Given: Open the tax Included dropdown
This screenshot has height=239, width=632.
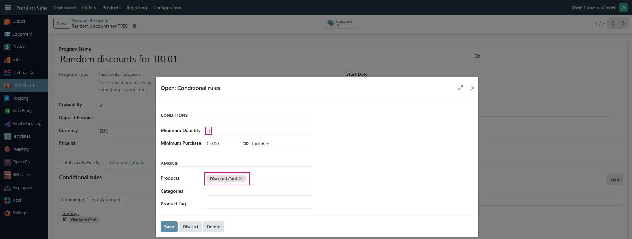Looking at the screenshot, I should 281,144.
